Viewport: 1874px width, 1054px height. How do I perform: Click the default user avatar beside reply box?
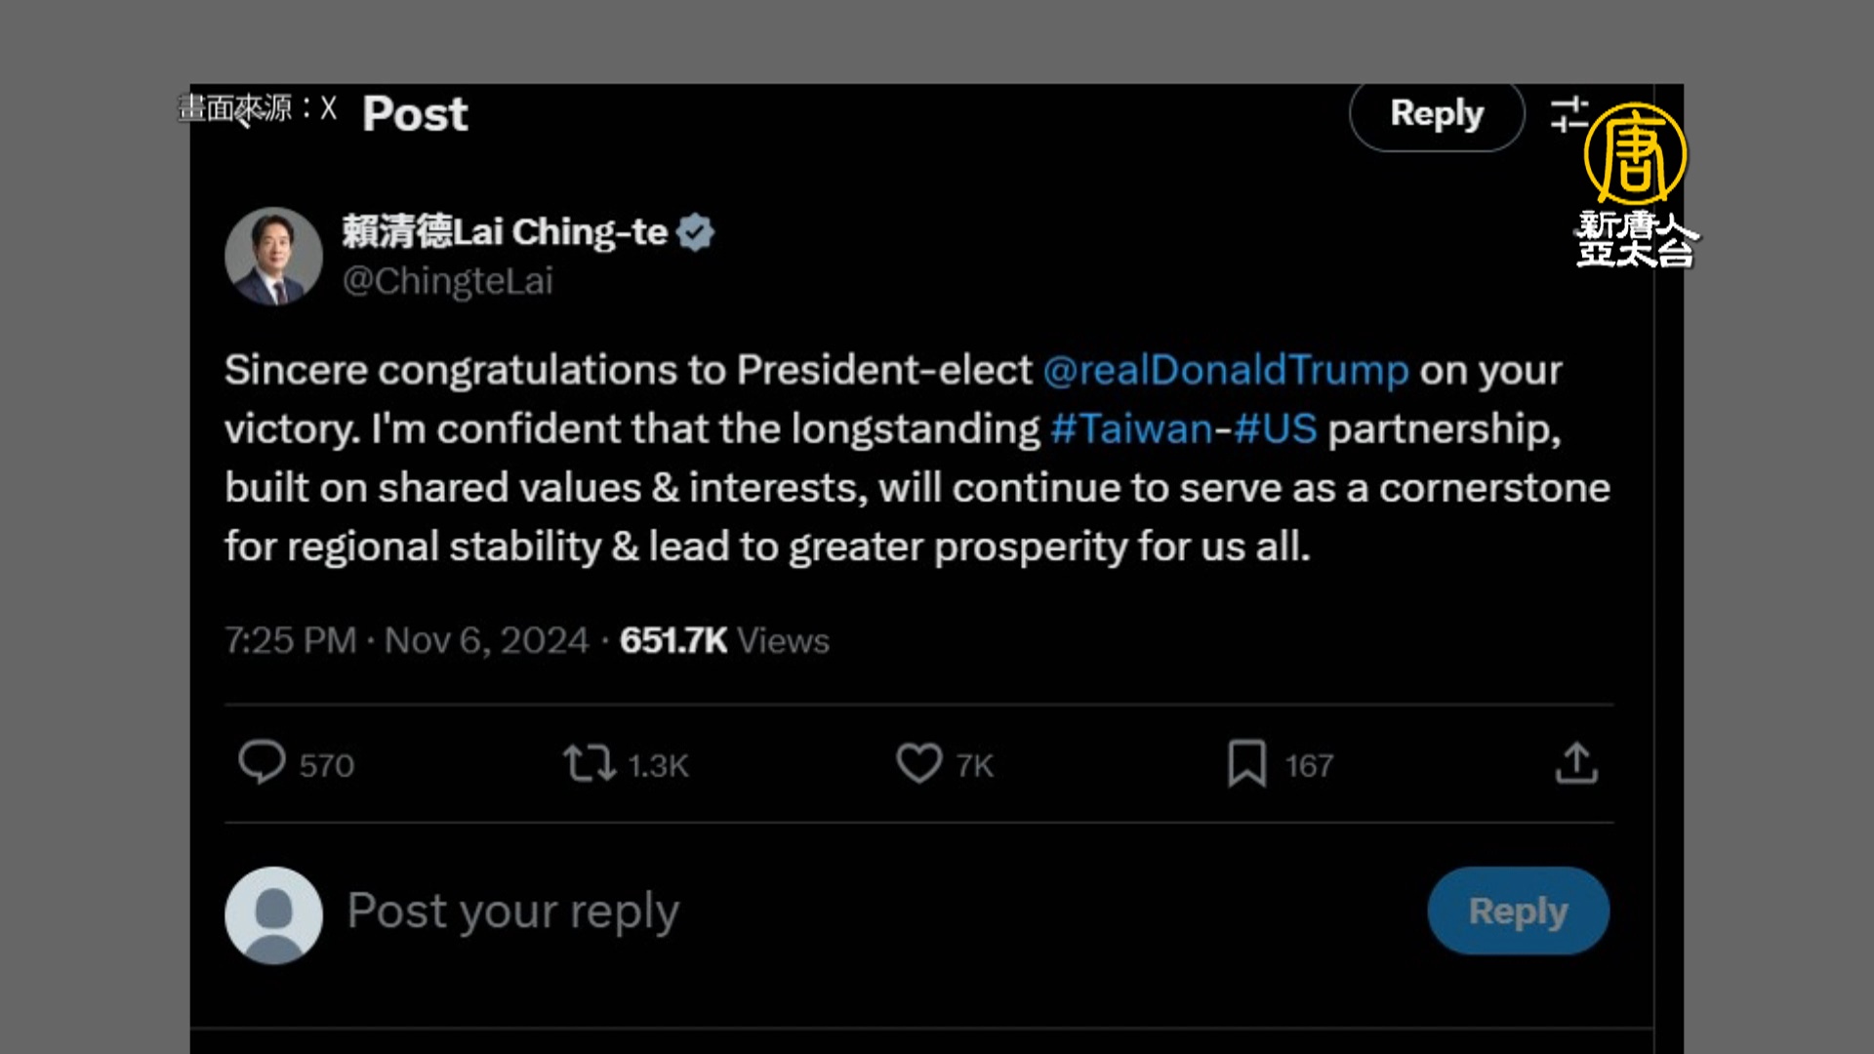[273, 915]
